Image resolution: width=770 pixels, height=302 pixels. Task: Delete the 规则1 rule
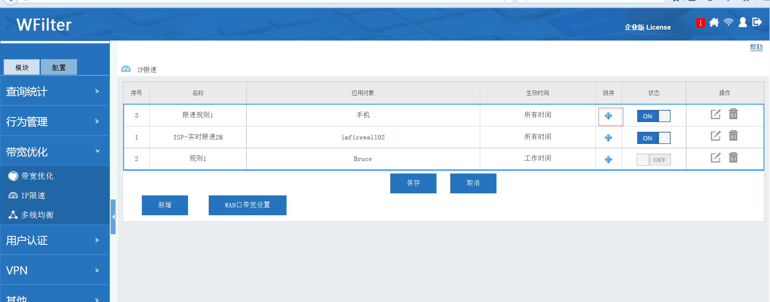733,158
